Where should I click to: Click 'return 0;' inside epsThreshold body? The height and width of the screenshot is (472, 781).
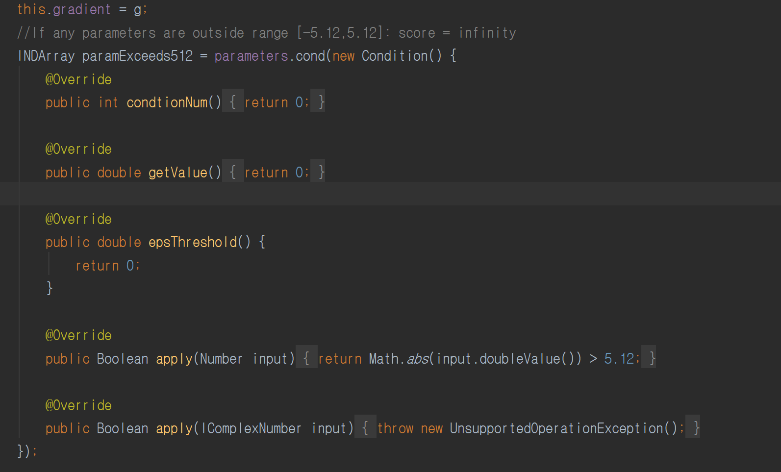tap(107, 266)
